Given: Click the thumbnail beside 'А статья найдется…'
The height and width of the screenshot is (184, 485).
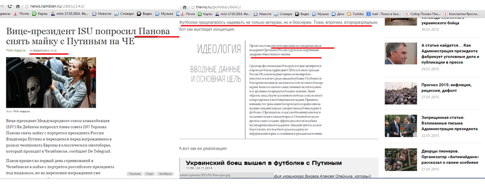Looking at the screenshot, I should point(401,53).
